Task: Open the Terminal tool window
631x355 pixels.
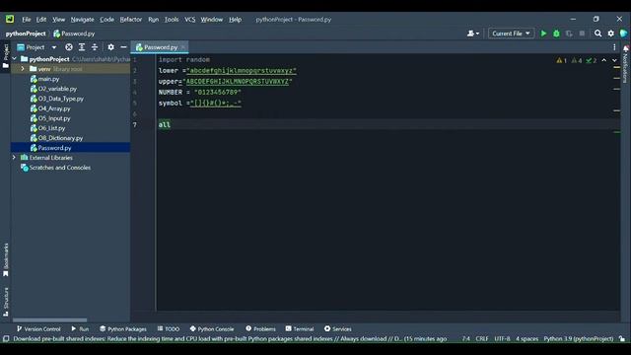Action: (300, 328)
